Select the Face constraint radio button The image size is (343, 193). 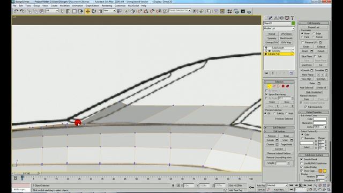(x=302, y=37)
